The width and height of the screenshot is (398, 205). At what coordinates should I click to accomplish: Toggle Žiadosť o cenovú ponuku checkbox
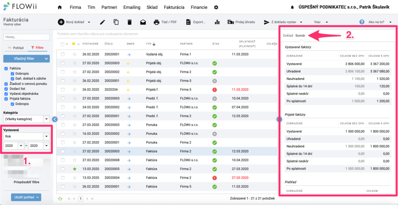(x=6, y=84)
